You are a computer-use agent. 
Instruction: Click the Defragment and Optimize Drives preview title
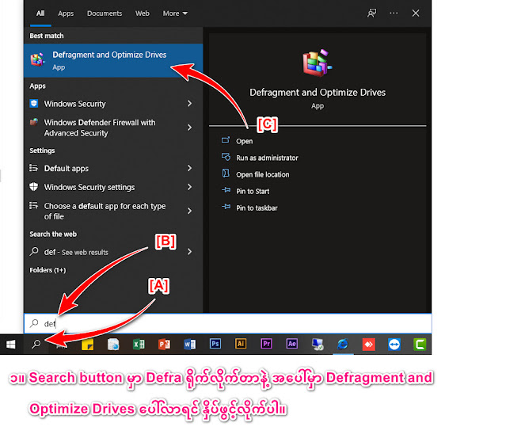pyautogui.click(x=318, y=93)
